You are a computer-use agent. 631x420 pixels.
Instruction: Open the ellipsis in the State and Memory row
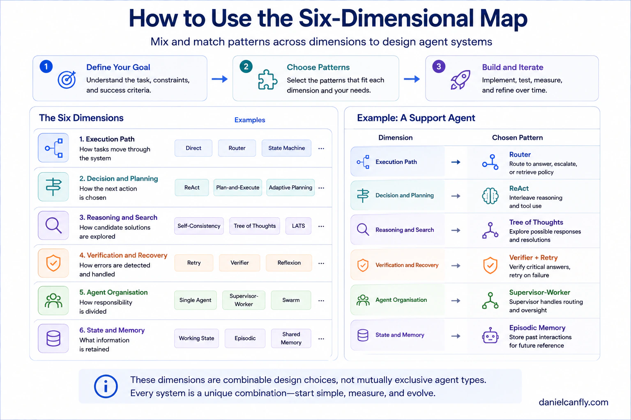[x=321, y=339]
